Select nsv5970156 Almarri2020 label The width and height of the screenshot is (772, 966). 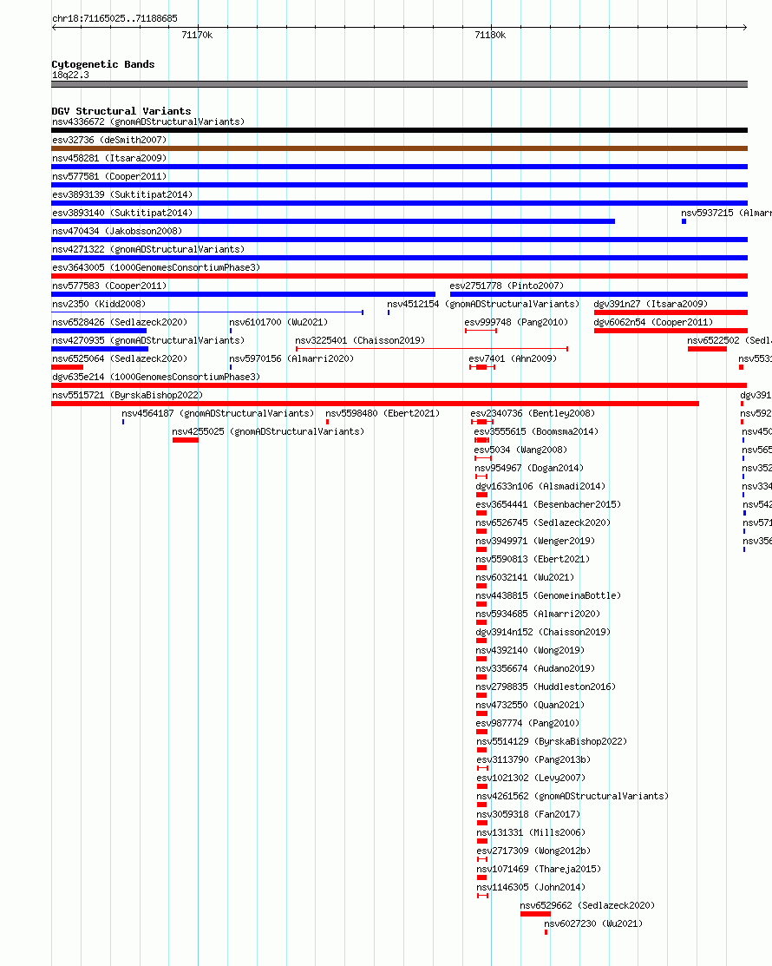291,358
